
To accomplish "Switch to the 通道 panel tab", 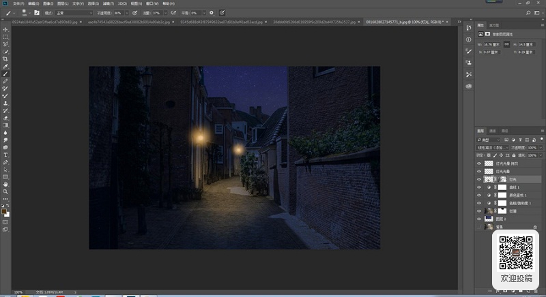I will click(x=492, y=131).
